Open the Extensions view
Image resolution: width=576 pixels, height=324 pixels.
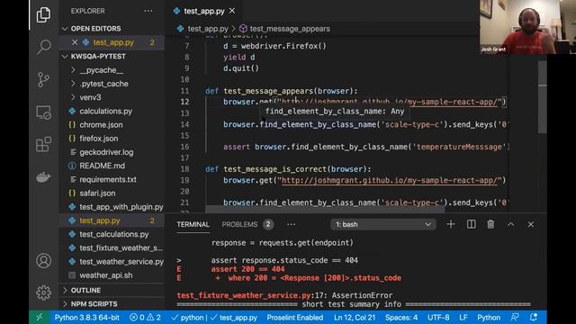(x=43, y=144)
